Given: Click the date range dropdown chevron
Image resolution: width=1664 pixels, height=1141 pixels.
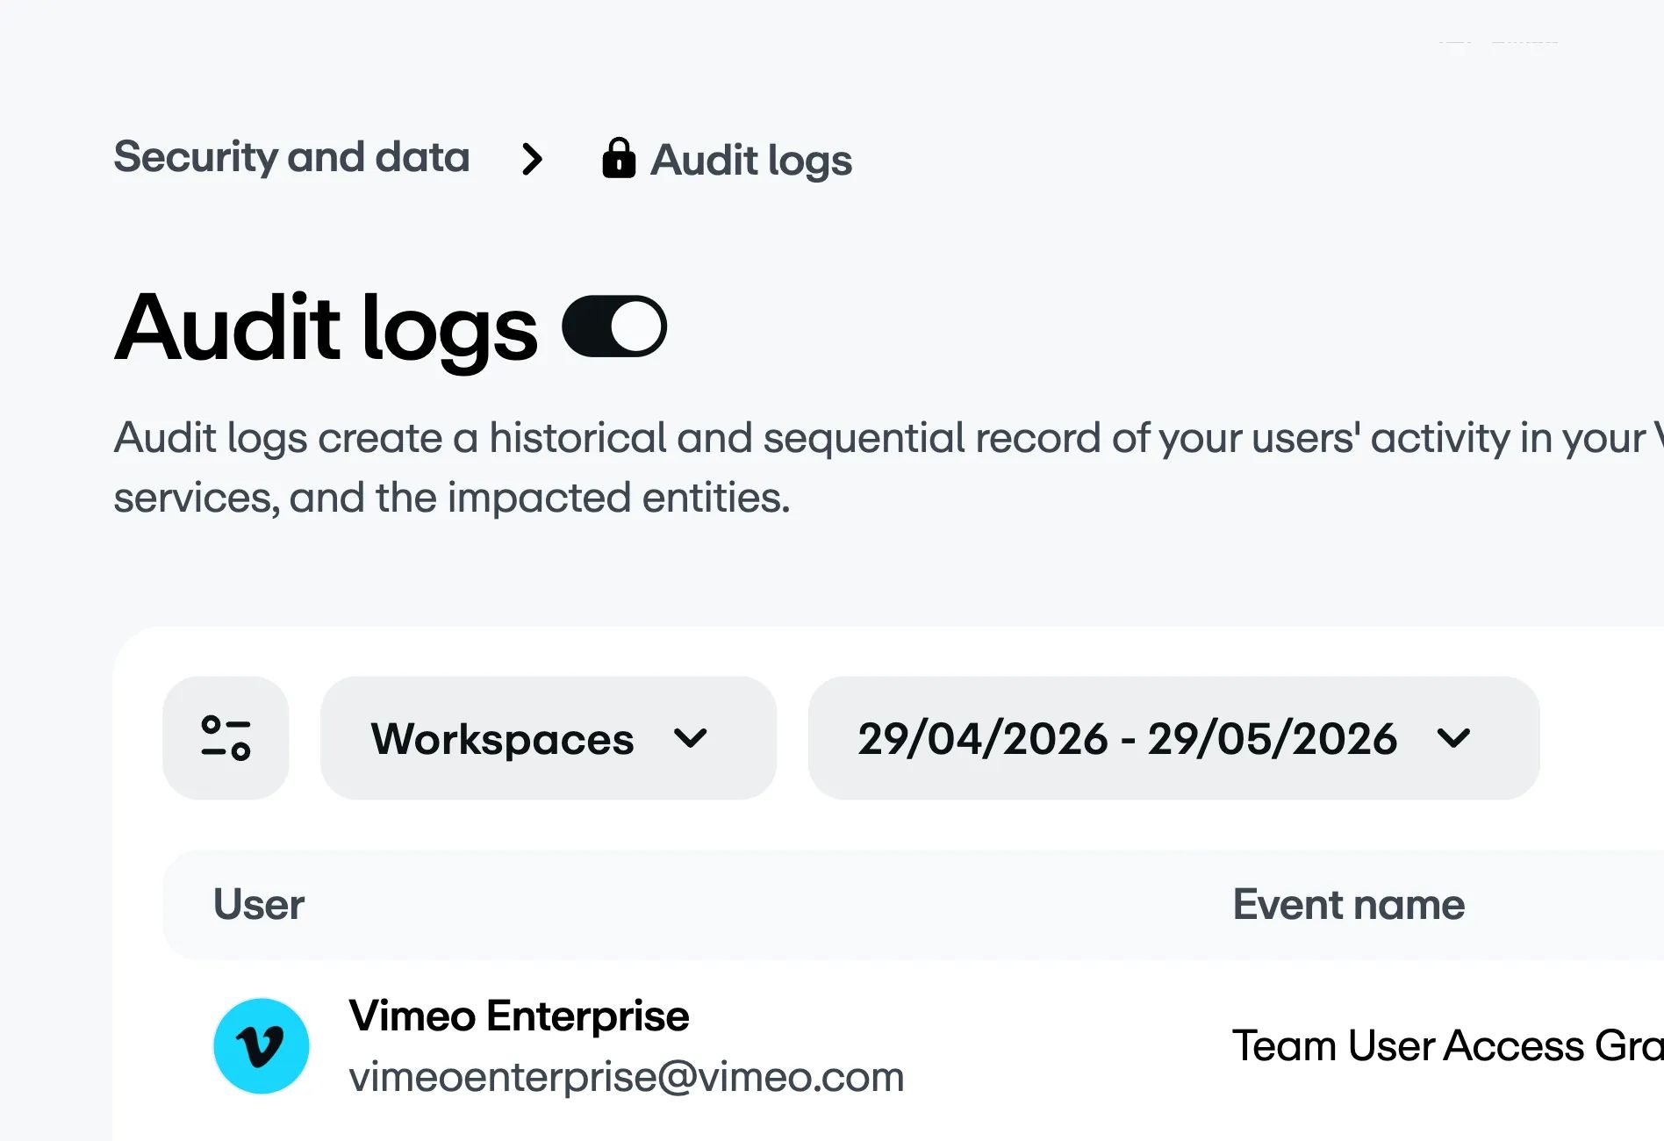Looking at the screenshot, I should pos(1453,738).
